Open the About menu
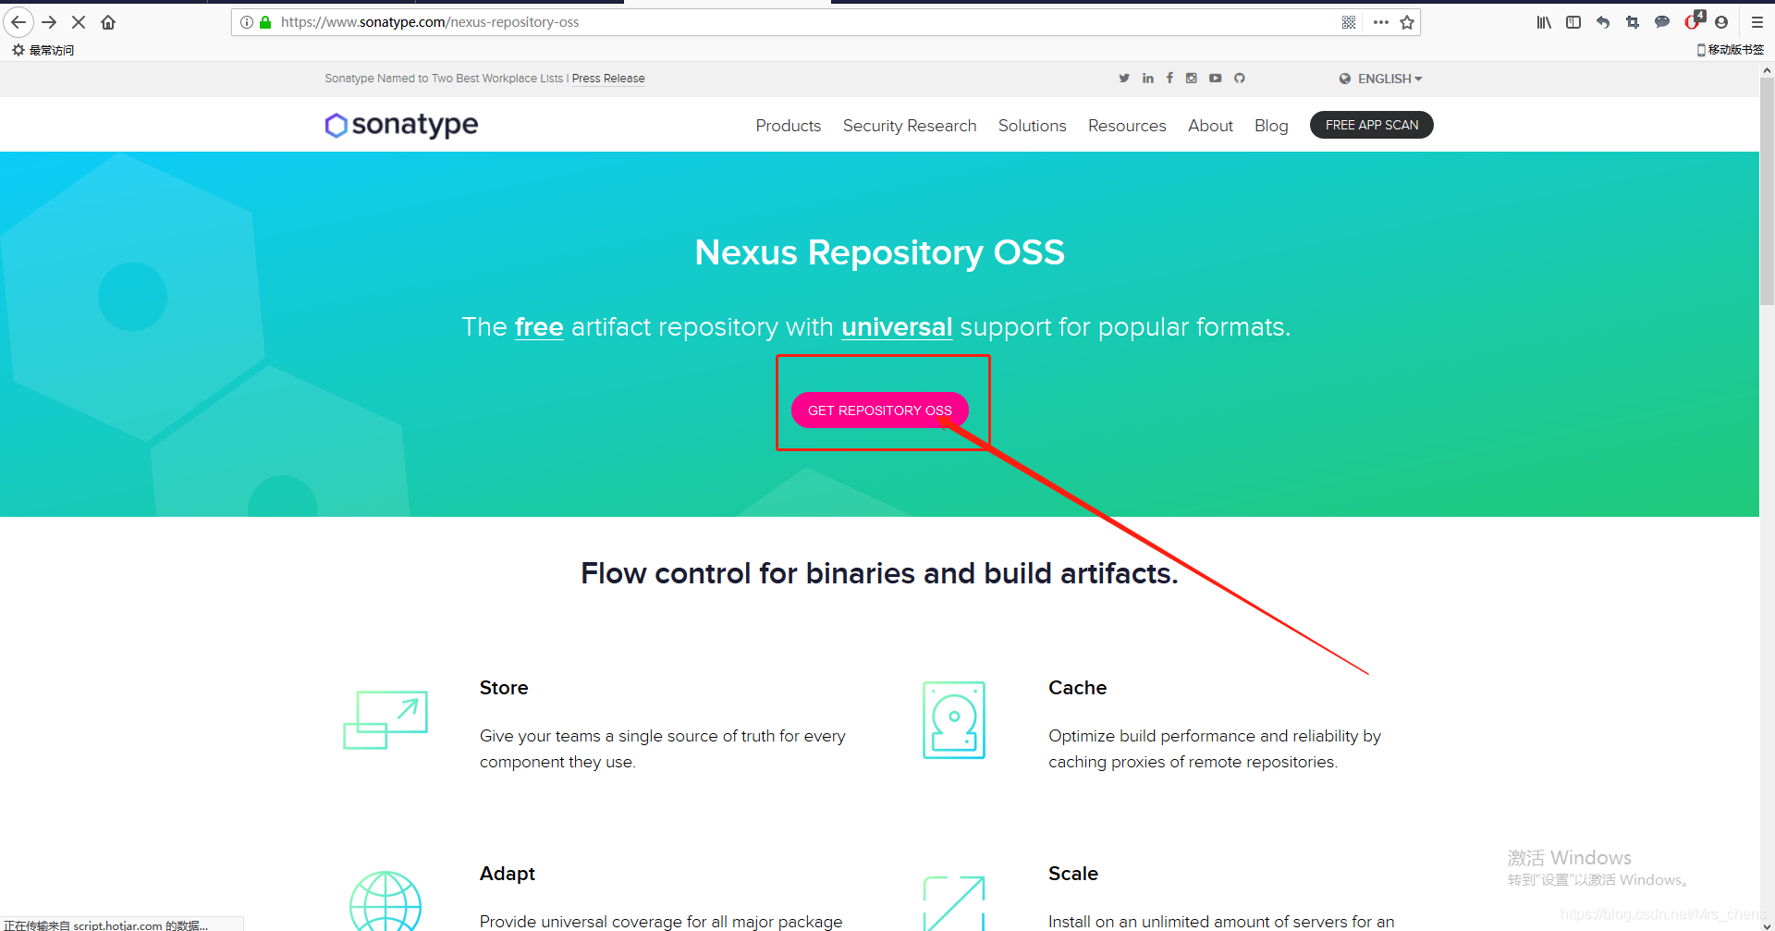Screen dimensions: 1775x931 (1210, 126)
